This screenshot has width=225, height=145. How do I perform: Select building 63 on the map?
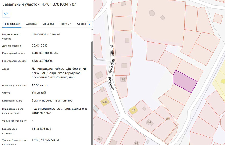137,143
